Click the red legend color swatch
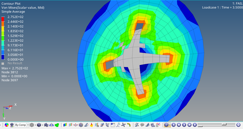 (x=3, y=19)
